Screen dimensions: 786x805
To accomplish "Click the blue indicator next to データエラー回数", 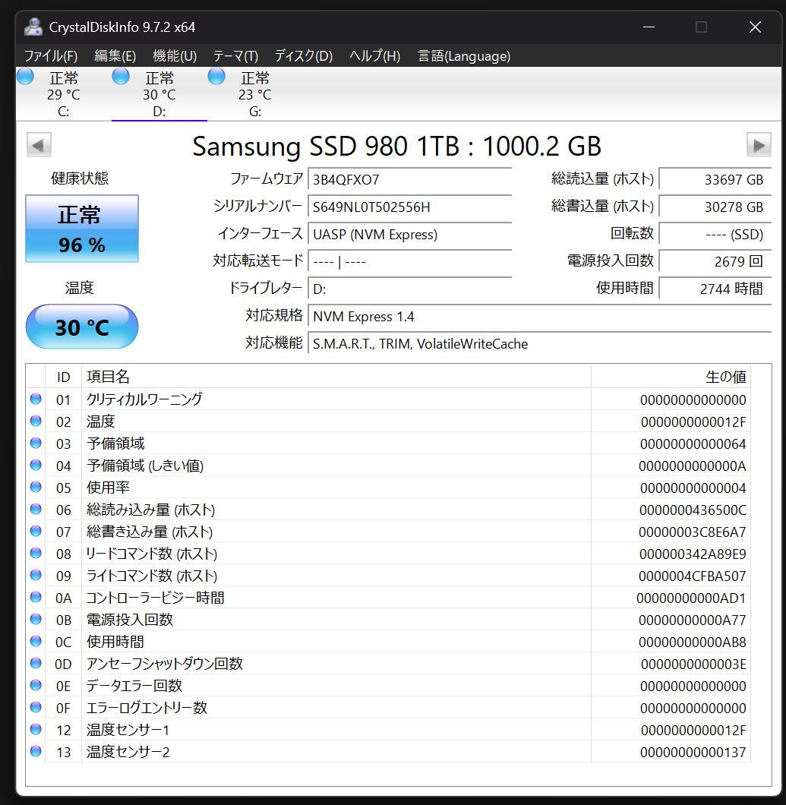I will (35, 686).
